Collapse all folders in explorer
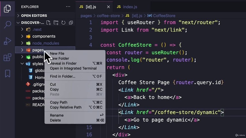Image resolution: width=246 pixels, height=138 pixels. (71, 23)
